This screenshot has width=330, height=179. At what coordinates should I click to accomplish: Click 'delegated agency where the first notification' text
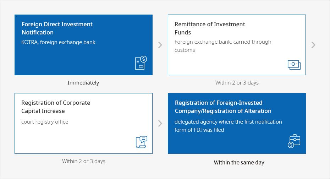click(228, 122)
